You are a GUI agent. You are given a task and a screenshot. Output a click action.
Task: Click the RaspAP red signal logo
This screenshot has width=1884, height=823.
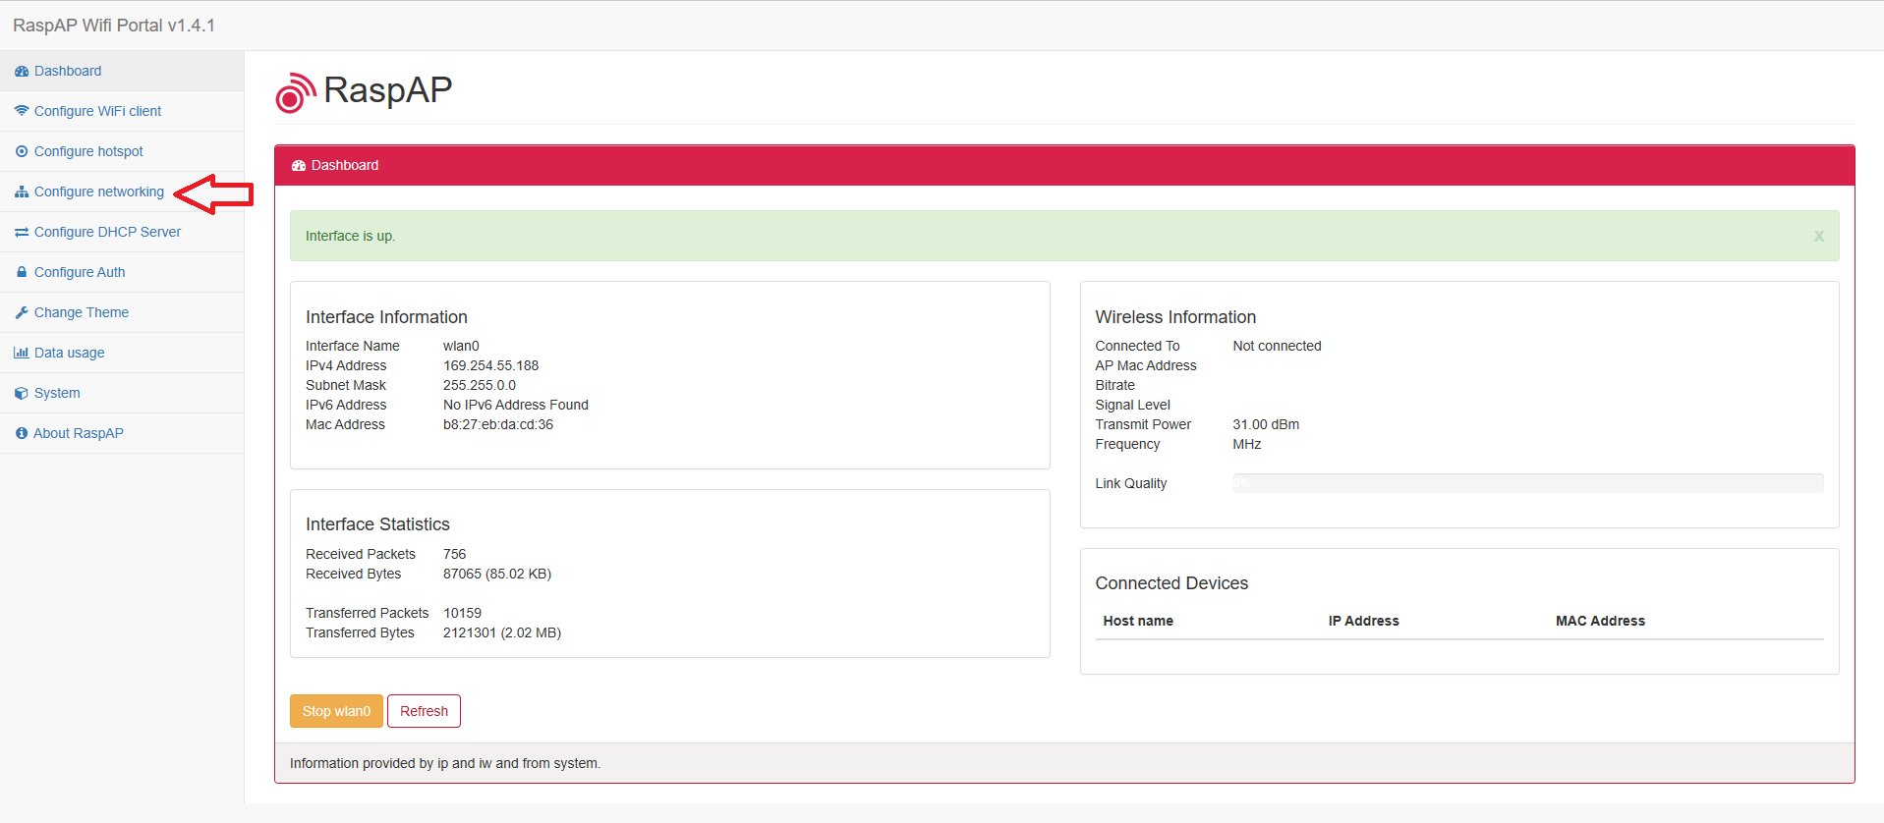point(295,92)
